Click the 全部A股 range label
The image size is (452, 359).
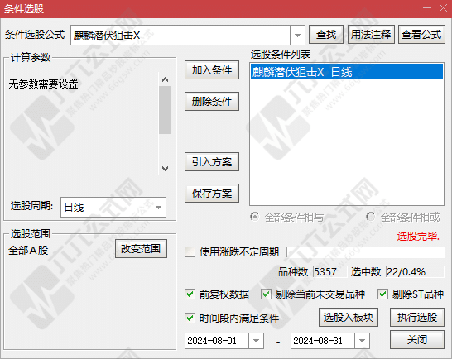coord(28,251)
